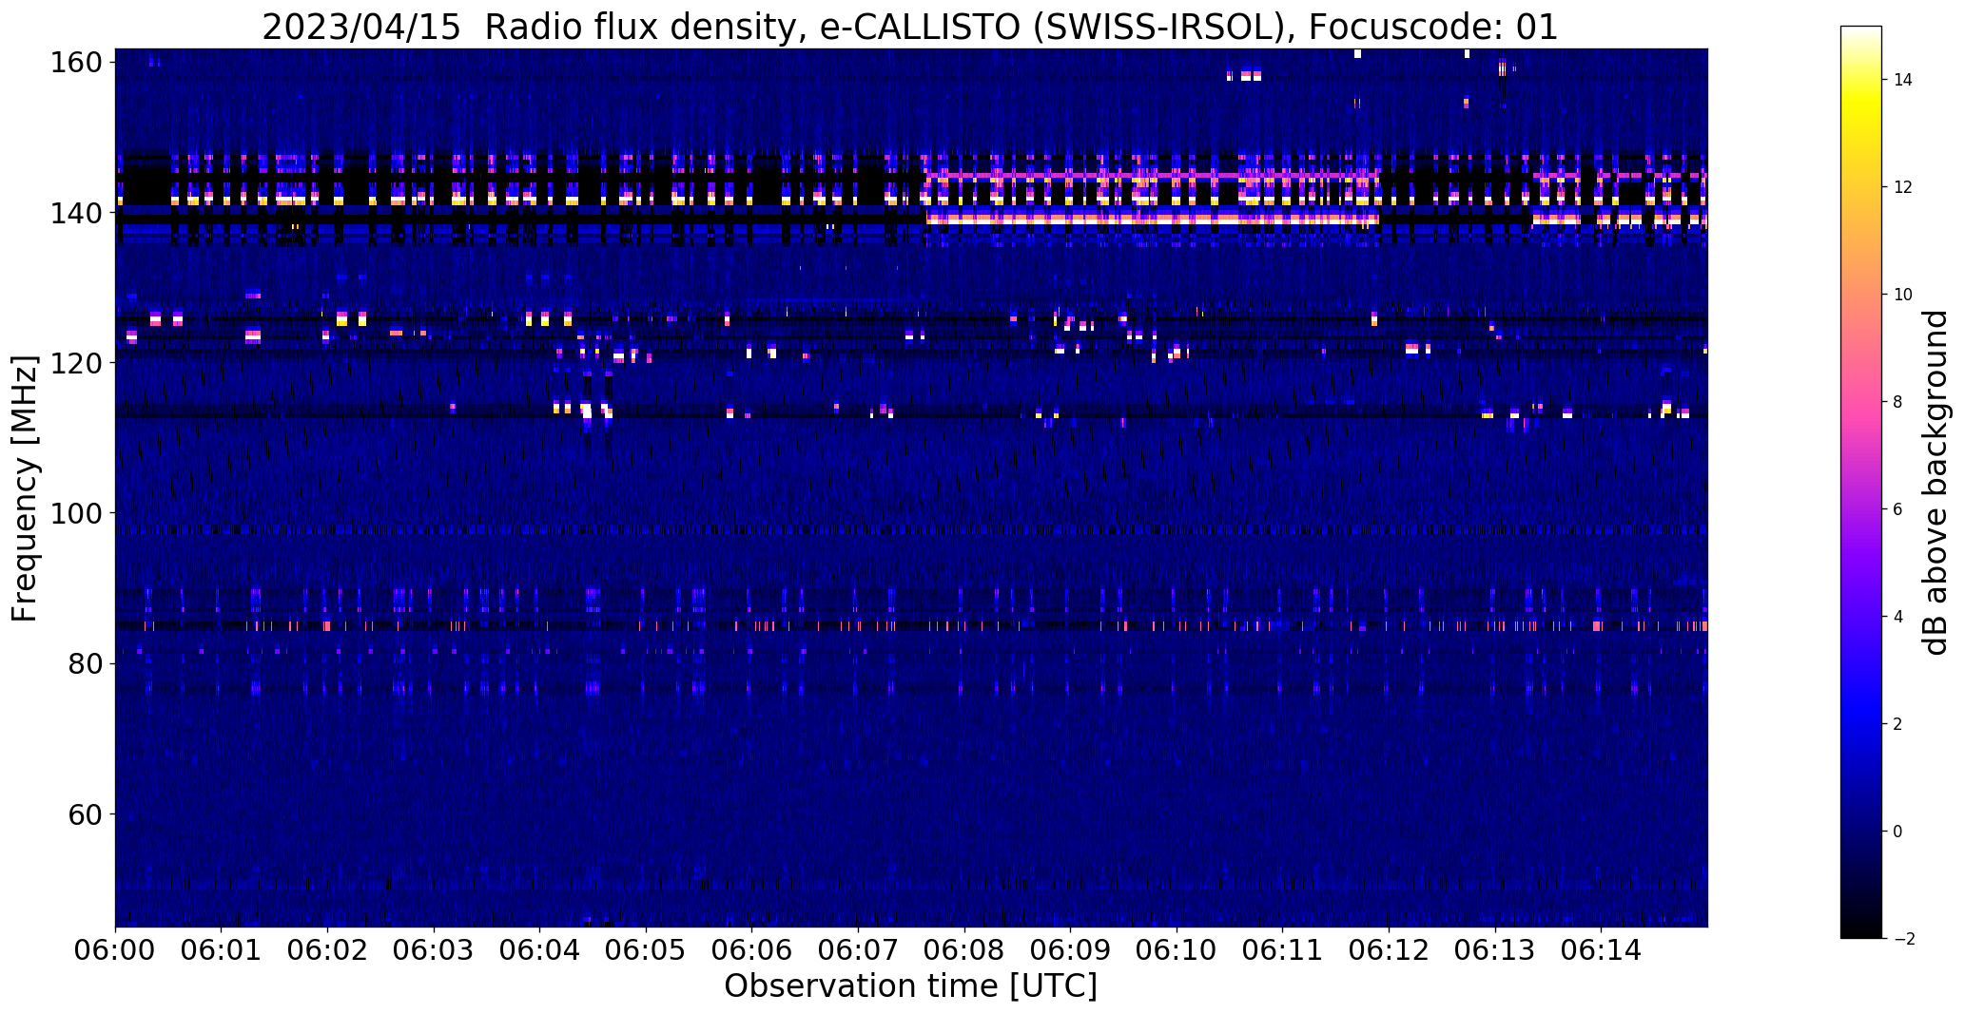This screenshot has height=1014, width=1965.
Task: Click the 160 frequency tick label
Action: tap(75, 63)
